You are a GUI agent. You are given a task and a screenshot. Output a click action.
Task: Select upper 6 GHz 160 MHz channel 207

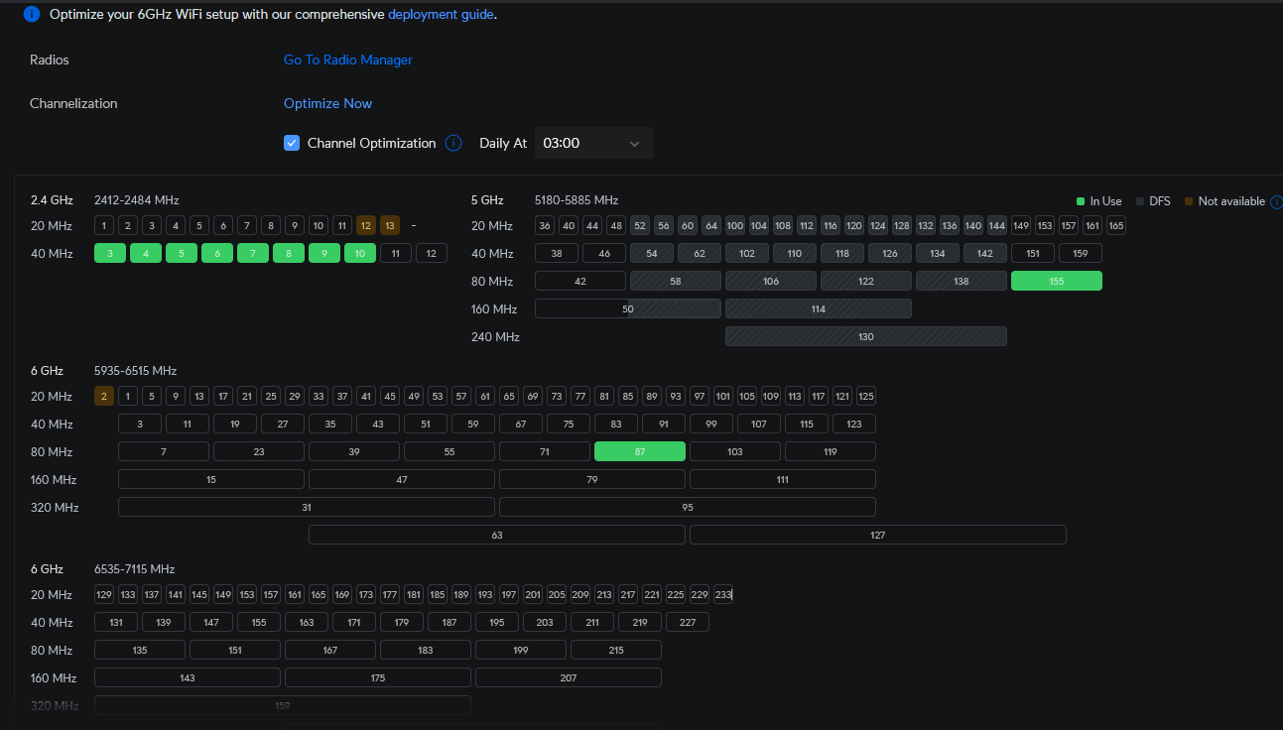pyautogui.click(x=569, y=677)
